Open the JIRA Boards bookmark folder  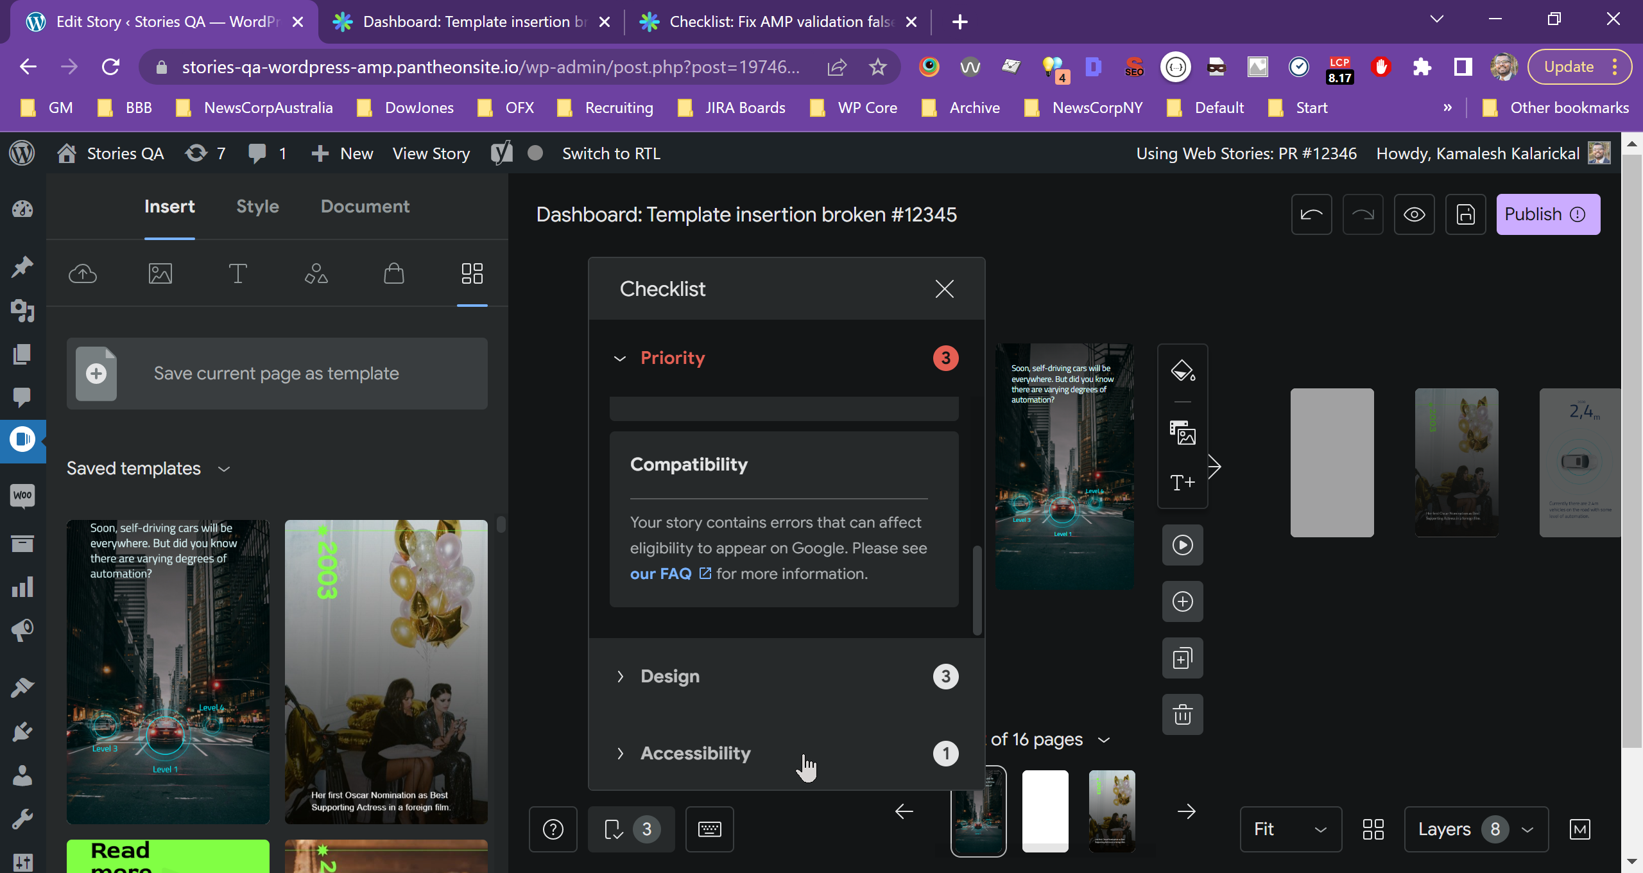pos(732,108)
